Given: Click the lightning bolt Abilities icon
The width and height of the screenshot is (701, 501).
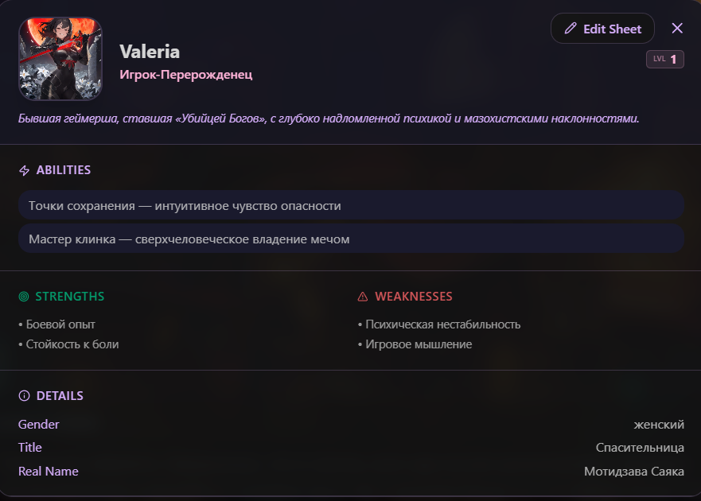Looking at the screenshot, I should pos(24,170).
